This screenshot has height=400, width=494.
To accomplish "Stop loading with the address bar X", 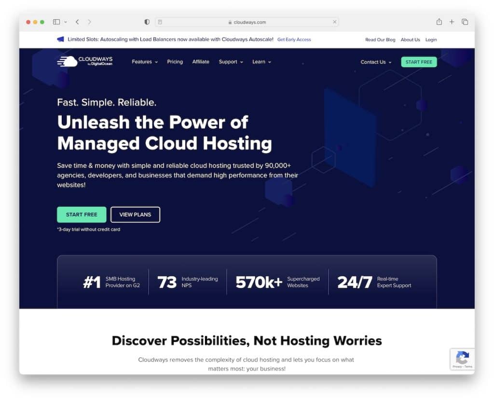I will [335, 22].
